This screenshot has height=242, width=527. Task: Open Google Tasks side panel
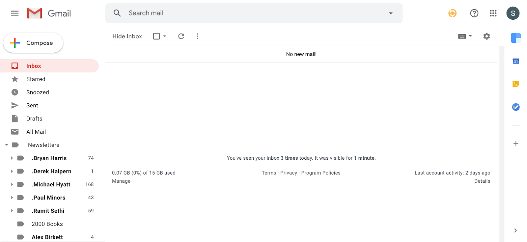pyautogui.click(x=516, y=107)
